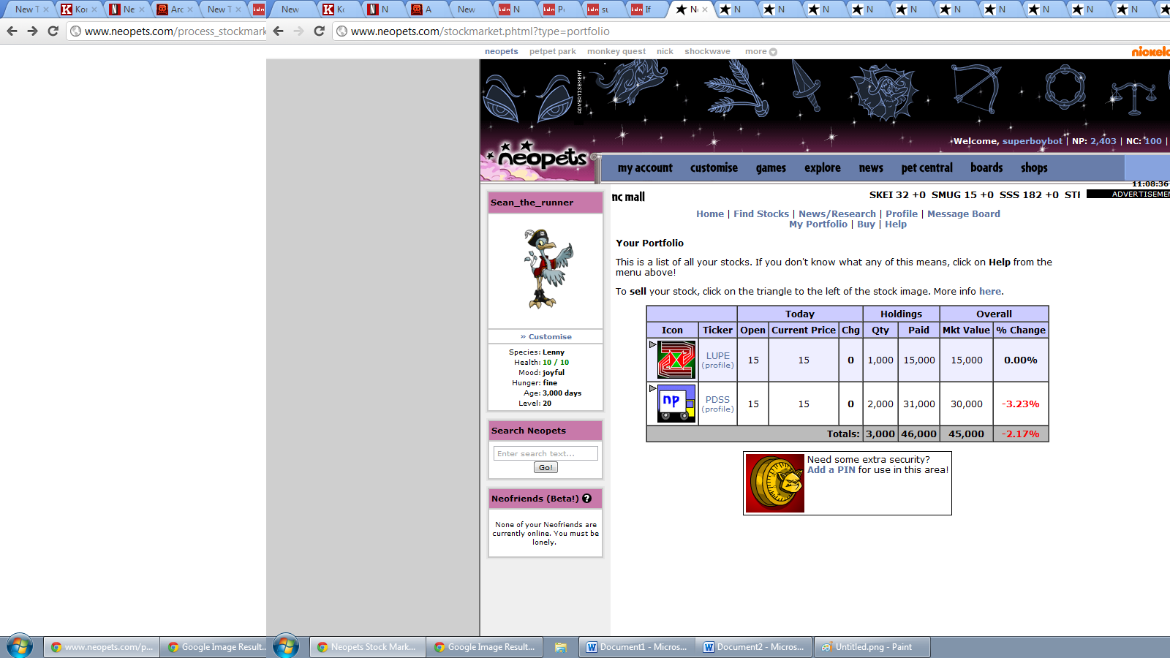The height and width of the screenshot is (658, 1170).
Task: Go back in the process_stockmarket browser window
Action: 12,31
